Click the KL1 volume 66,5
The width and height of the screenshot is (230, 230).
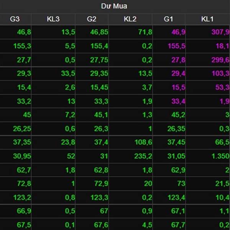[x=222, y=142]
